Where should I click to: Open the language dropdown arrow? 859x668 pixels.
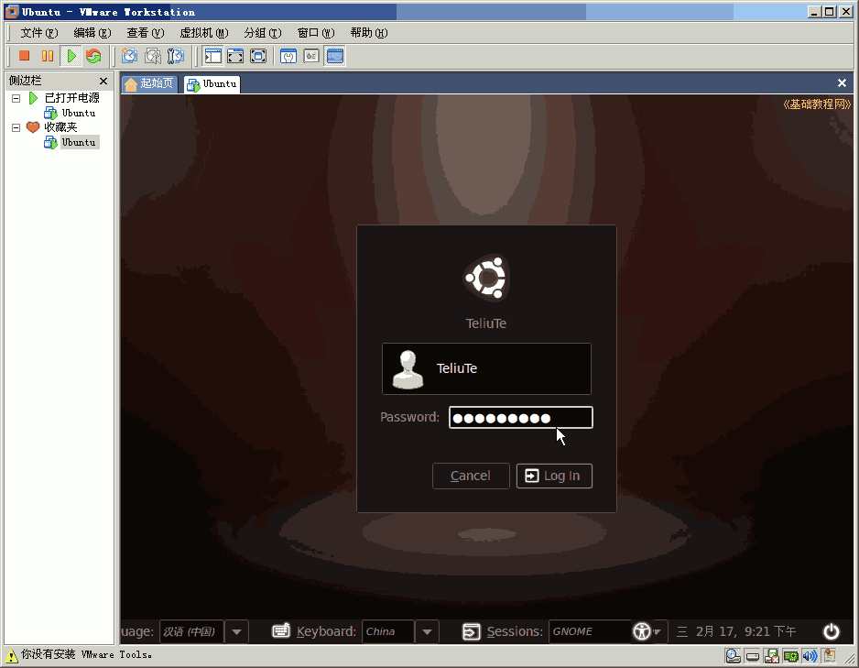click(x=236, y=632)
